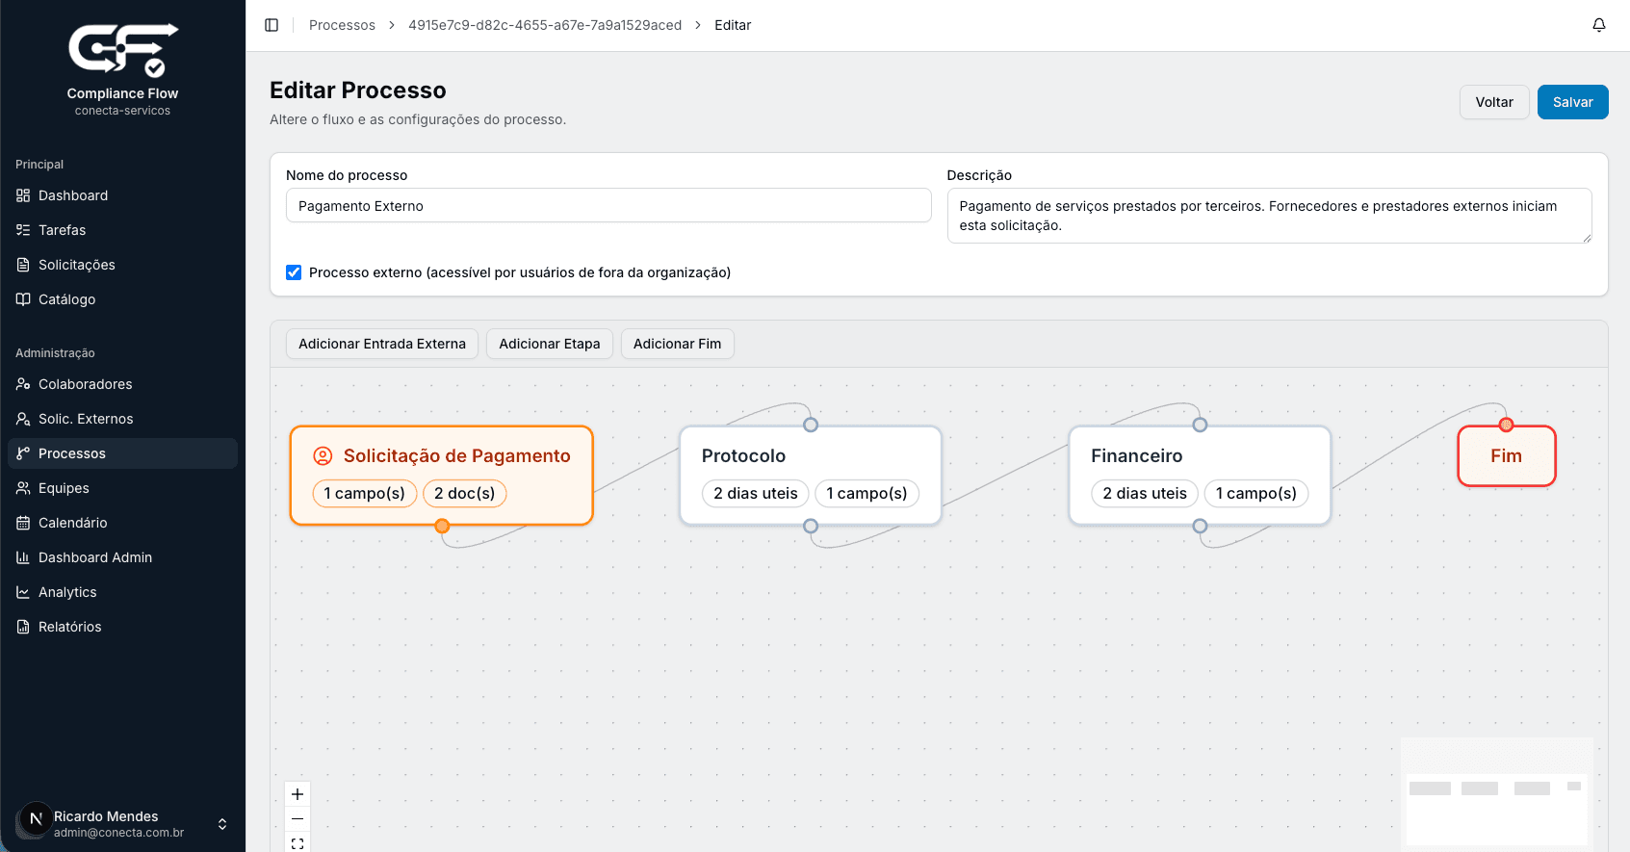Viewport: 1630px width, 852px height.
Task: Click the Solicitações document icon
Action: [23, 265]
